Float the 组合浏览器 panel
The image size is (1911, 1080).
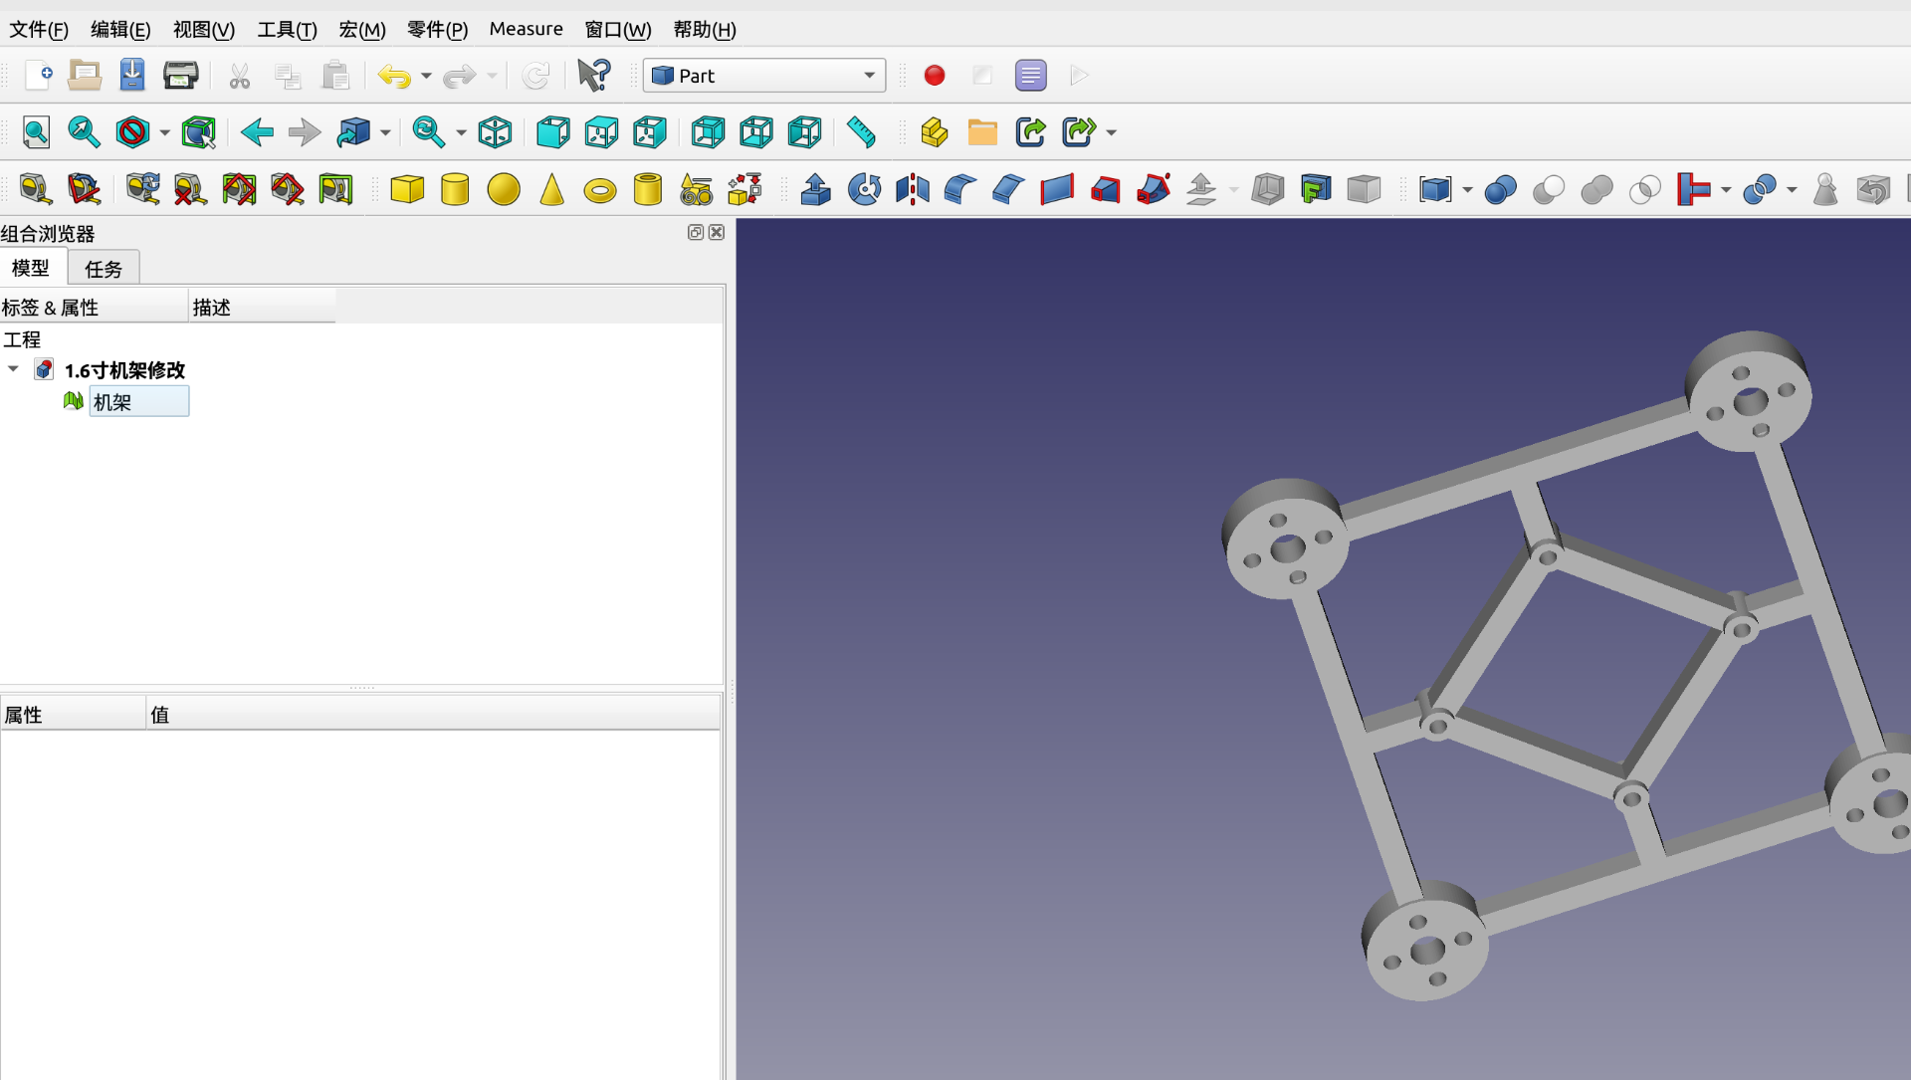(696, 232)
